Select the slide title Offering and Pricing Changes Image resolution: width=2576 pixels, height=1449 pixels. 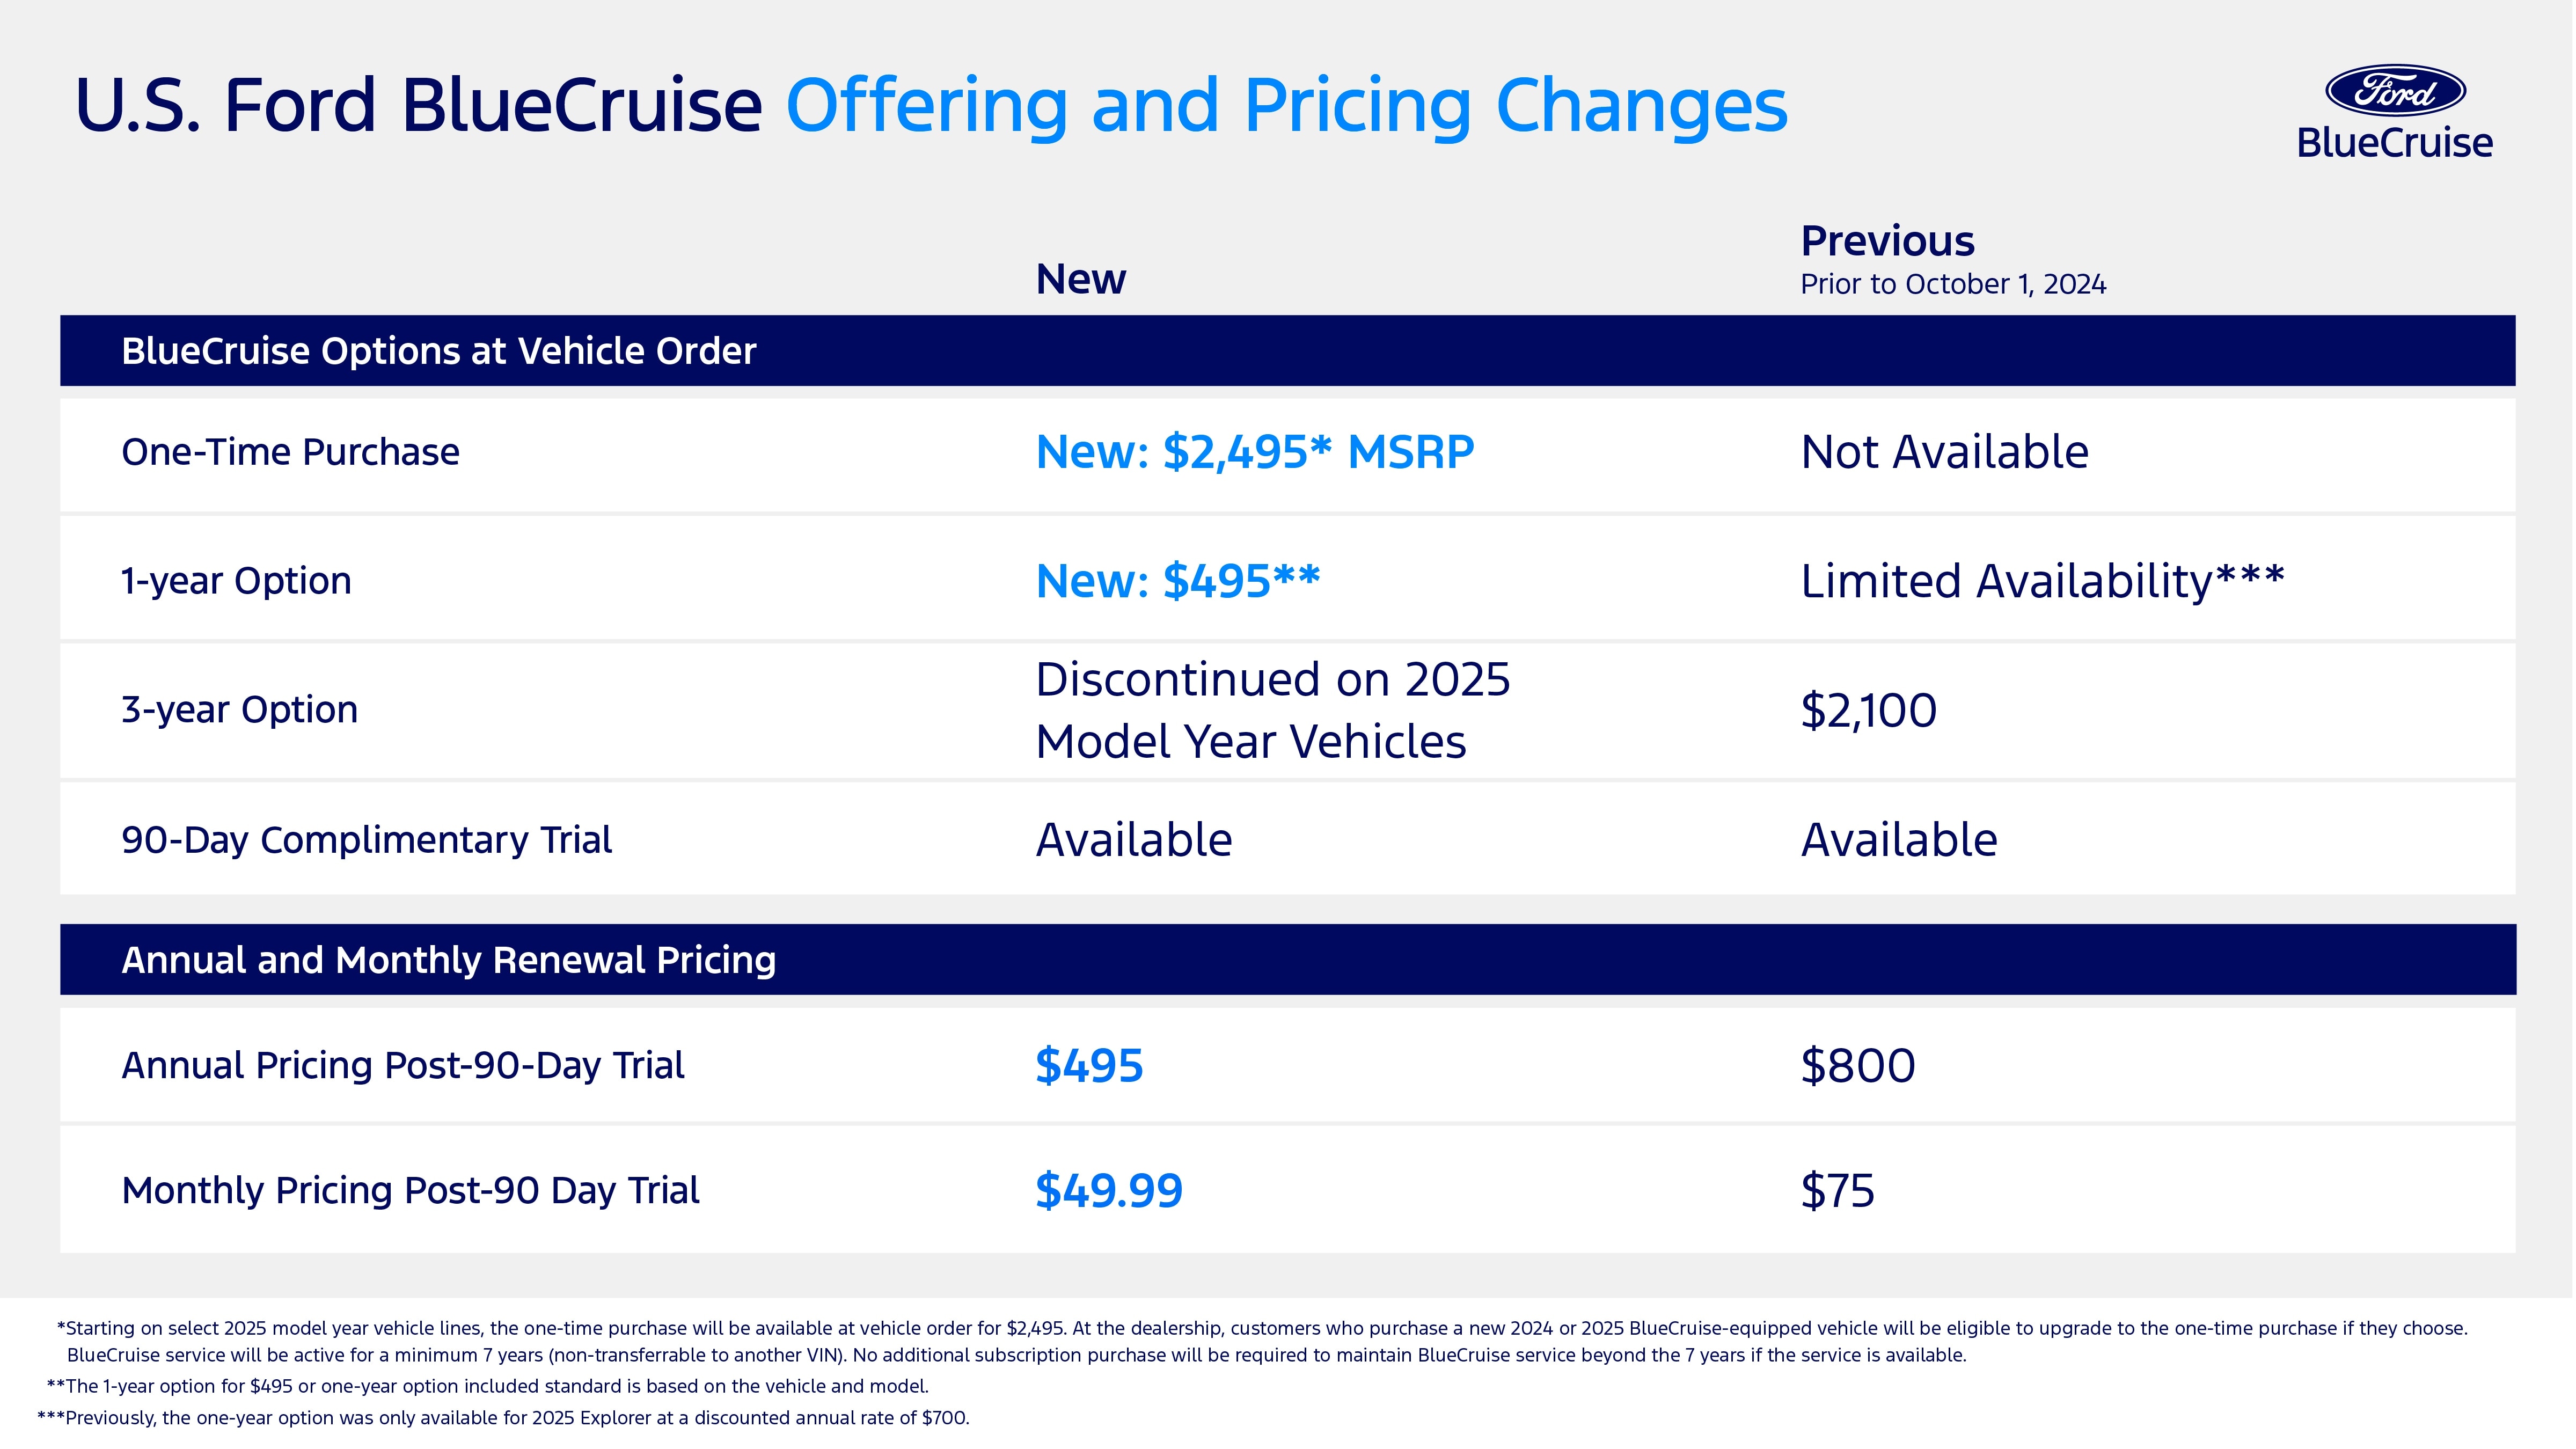point(1286,106)
